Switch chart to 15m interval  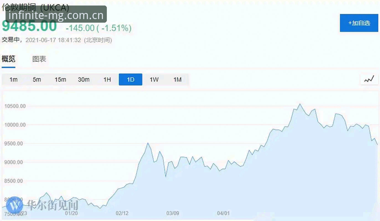pos(60,80)
